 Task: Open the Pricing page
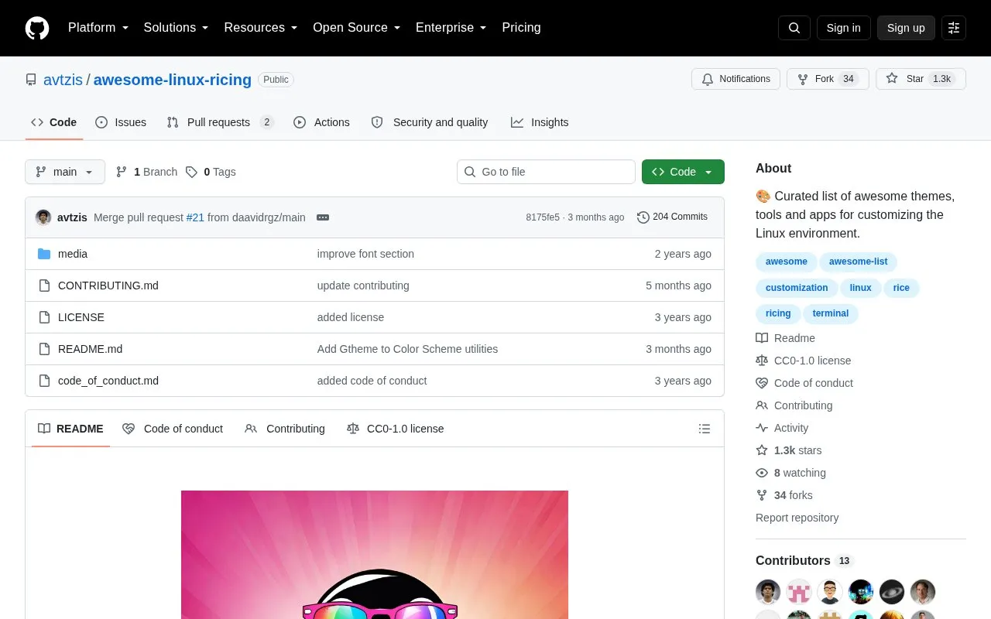click(x=521, y=28)
